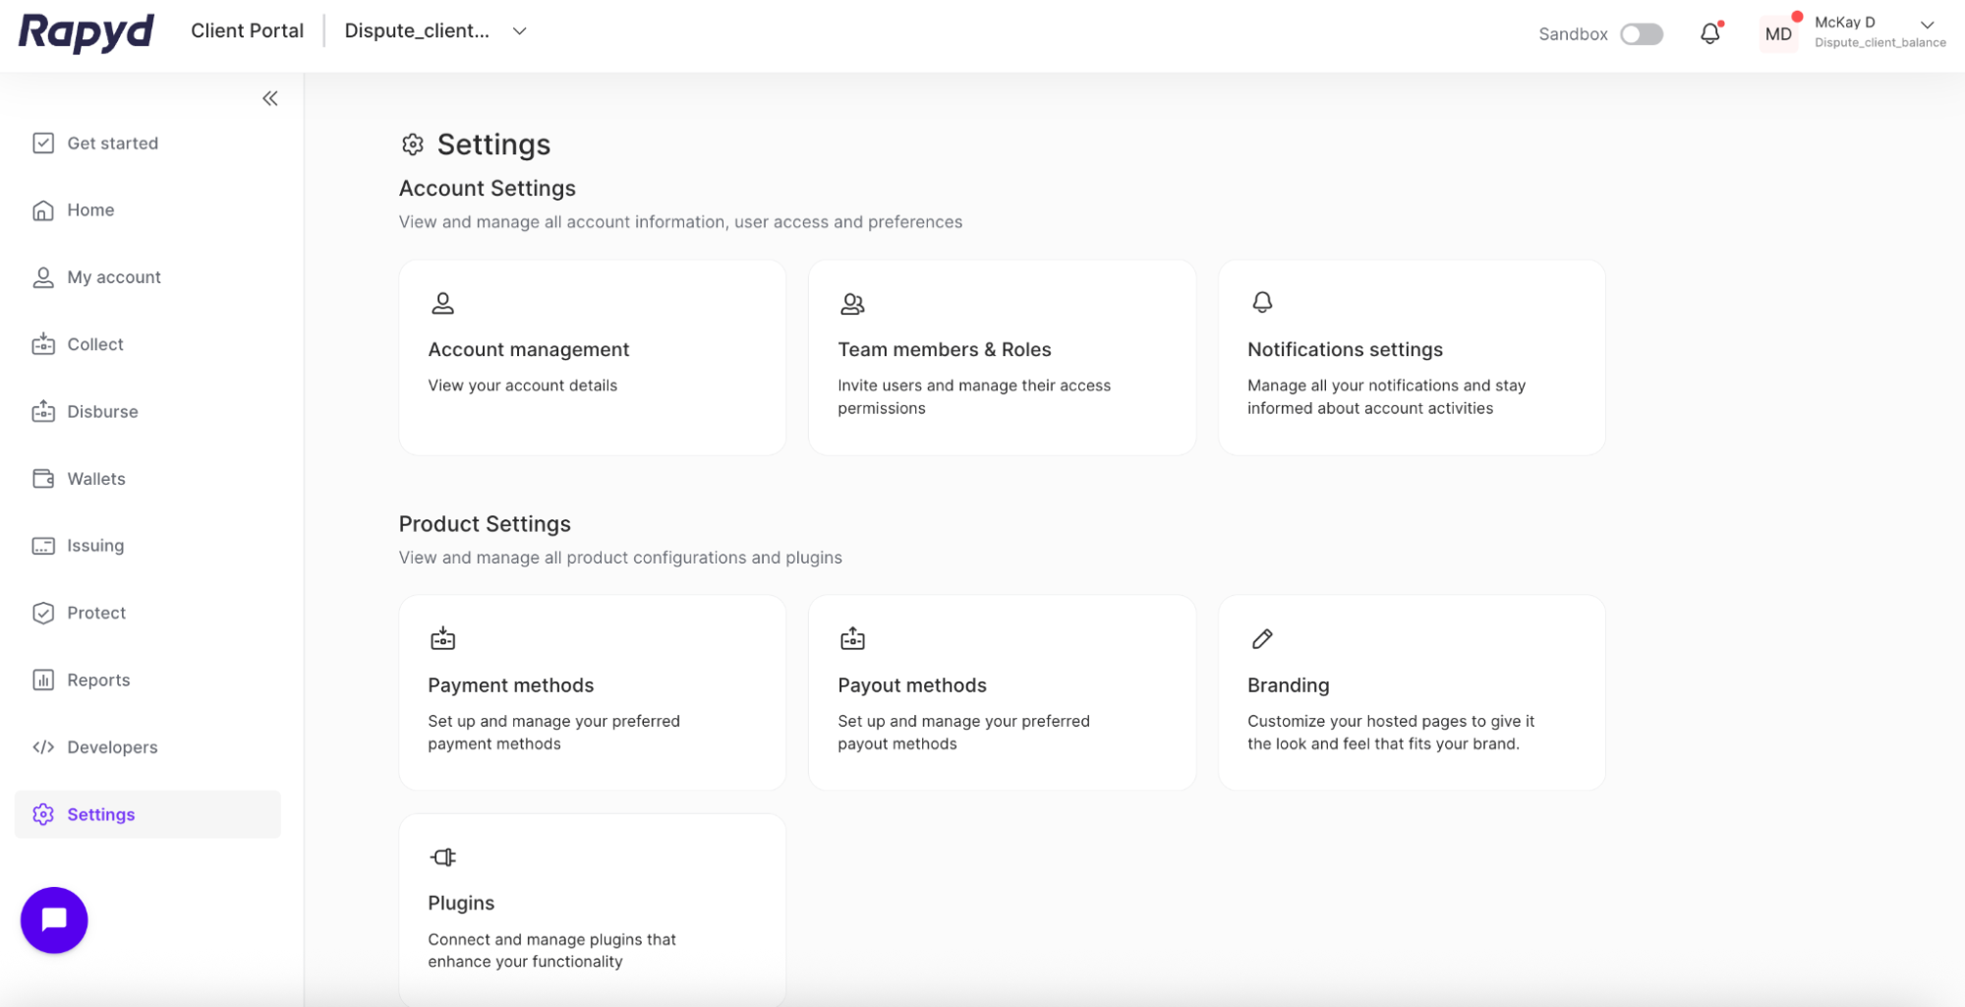Open Wallets from the sidebar

(x=94, y=479)
